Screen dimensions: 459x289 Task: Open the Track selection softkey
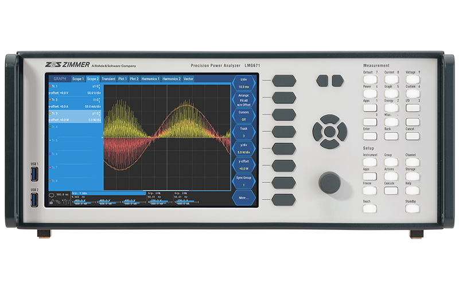point(243,132)
